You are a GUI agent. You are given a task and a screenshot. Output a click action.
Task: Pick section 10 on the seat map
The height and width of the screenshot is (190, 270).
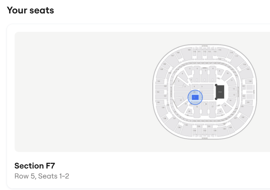tap(227, 73)
